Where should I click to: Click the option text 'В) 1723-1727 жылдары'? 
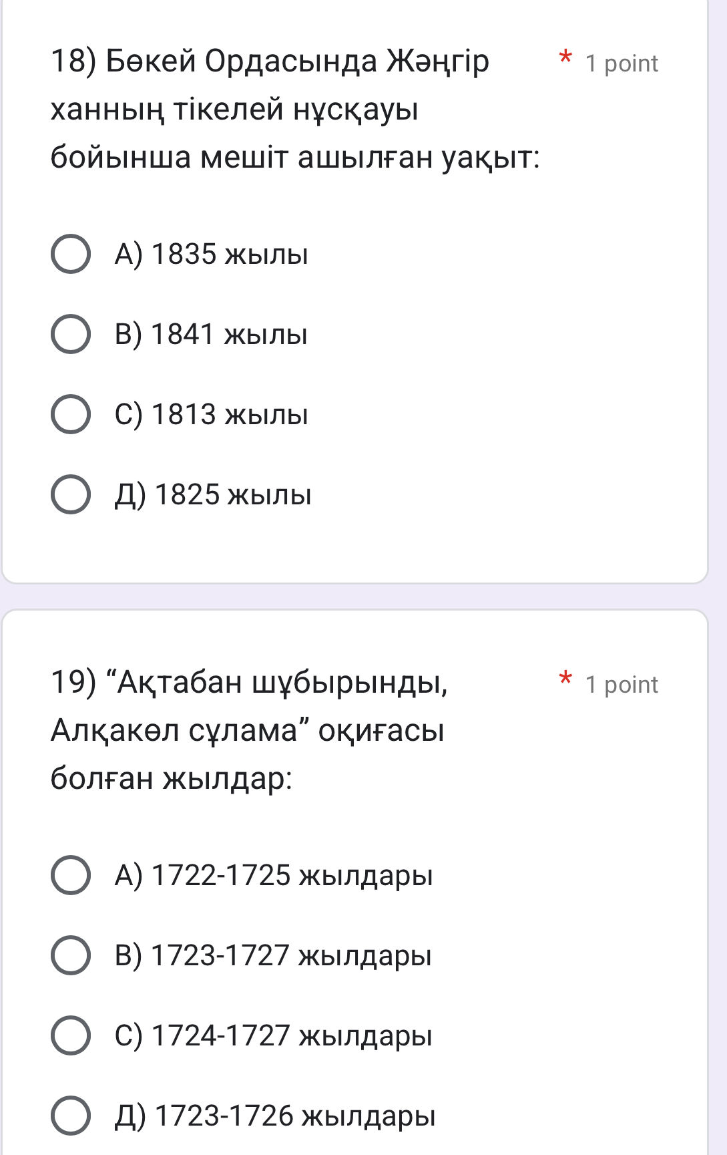point(273,955)
